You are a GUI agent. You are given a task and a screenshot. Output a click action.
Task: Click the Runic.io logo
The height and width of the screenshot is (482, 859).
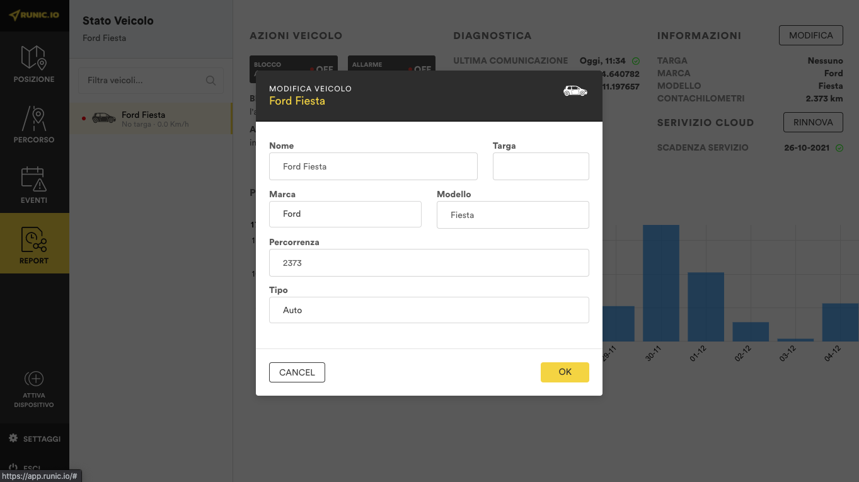34,15
